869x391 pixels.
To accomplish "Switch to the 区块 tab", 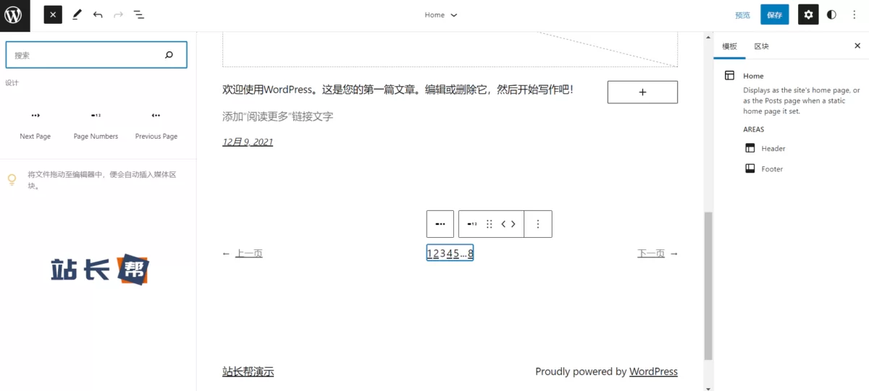I will coord(761,46).
